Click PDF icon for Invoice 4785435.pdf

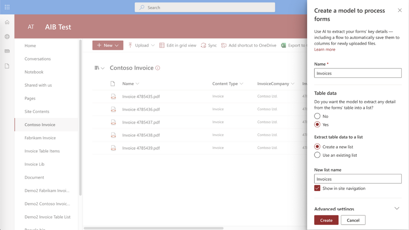coord(113,97)
